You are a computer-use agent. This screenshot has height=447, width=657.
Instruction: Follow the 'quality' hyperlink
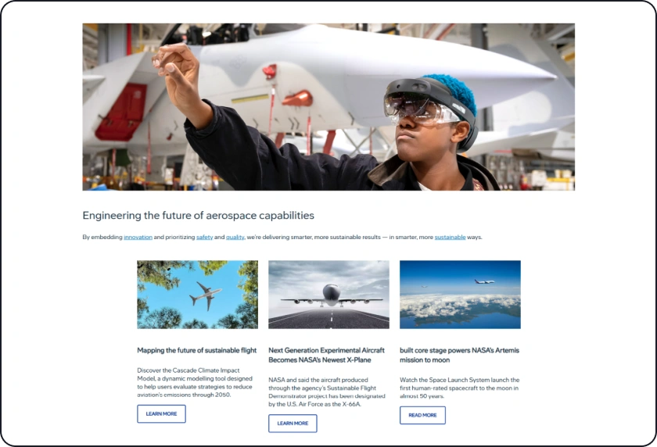pos(235,237)
